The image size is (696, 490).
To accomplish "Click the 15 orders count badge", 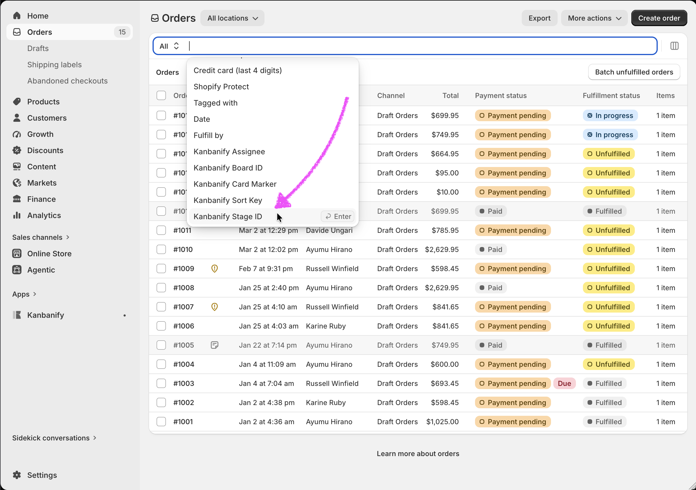I will [x=122, y=32].
